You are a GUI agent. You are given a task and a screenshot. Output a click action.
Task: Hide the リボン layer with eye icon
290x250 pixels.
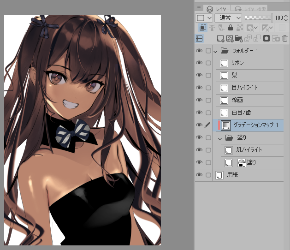click(x=199, y=63)
